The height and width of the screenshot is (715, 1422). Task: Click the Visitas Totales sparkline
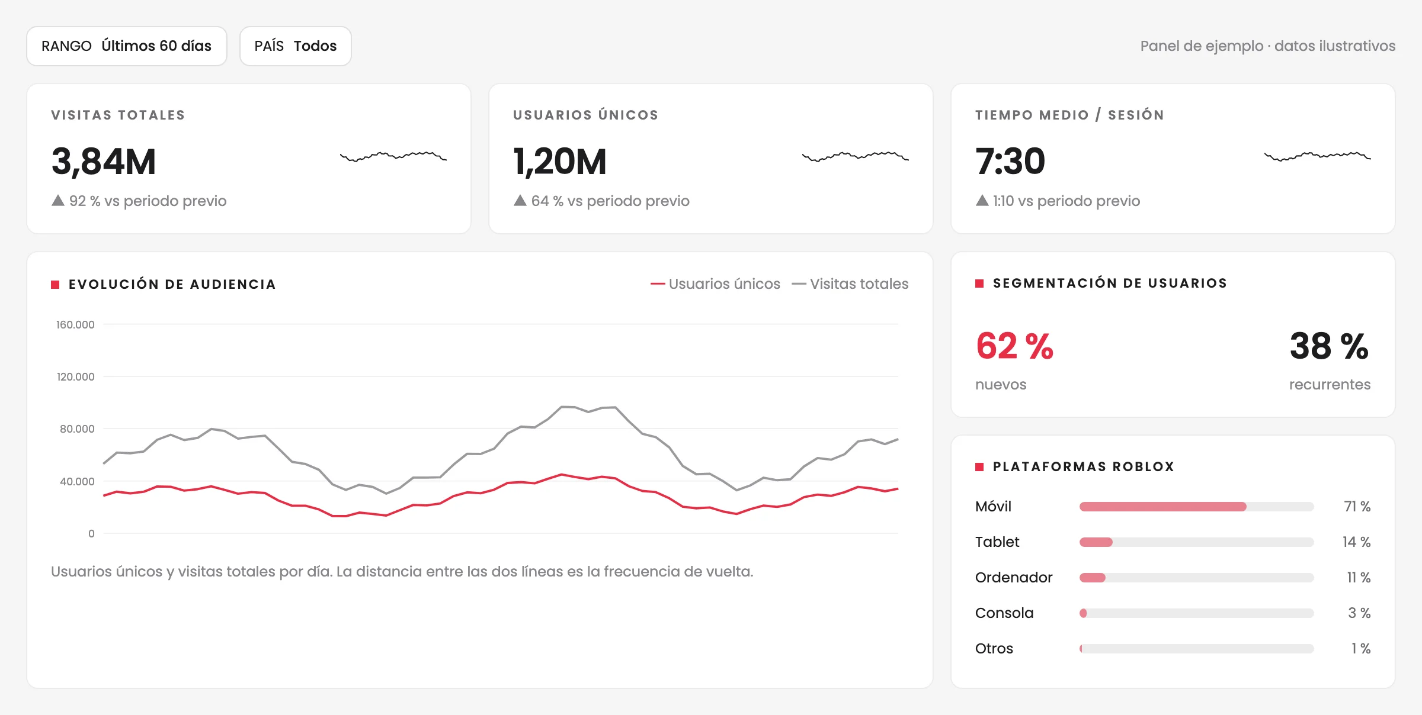click(393, 156)
